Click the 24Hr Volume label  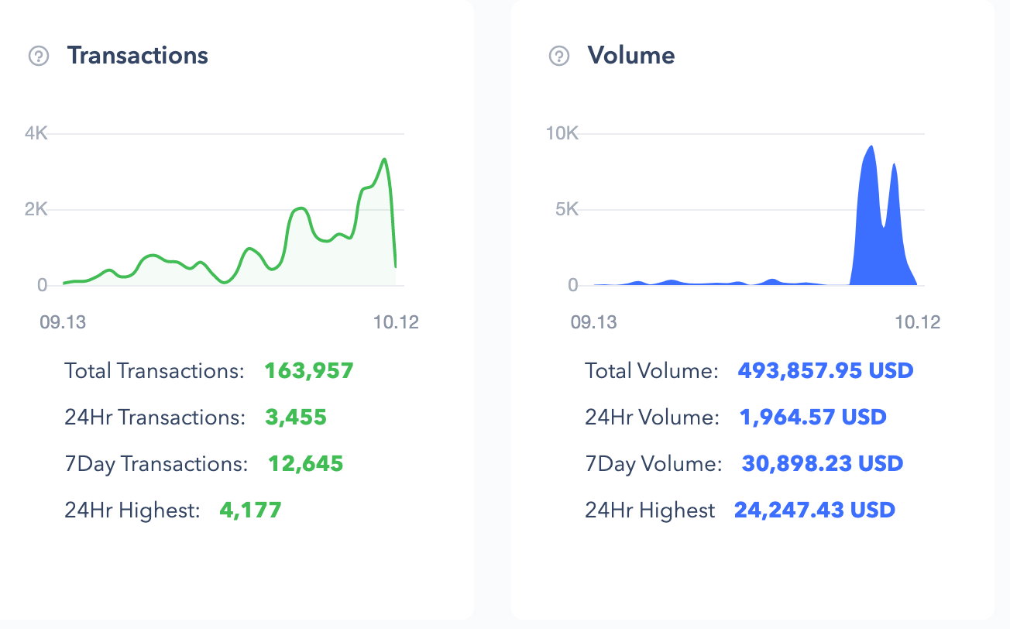[x=652, y=418]
